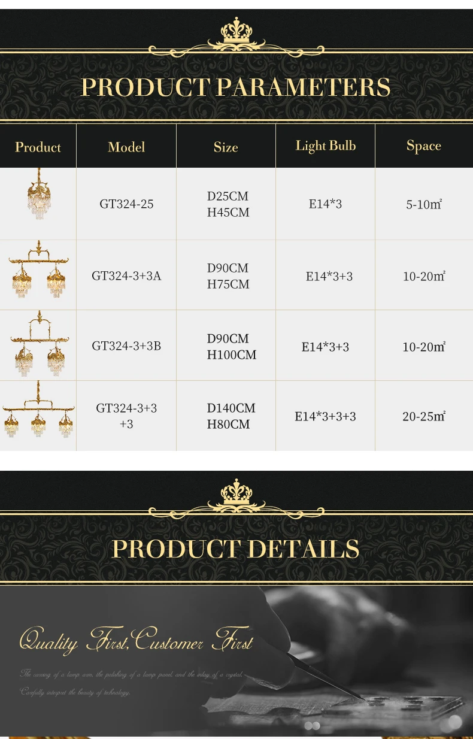Click the 20-25m² space cell
The height and width of the screenshot is (739, 473).
coord(424,416)
